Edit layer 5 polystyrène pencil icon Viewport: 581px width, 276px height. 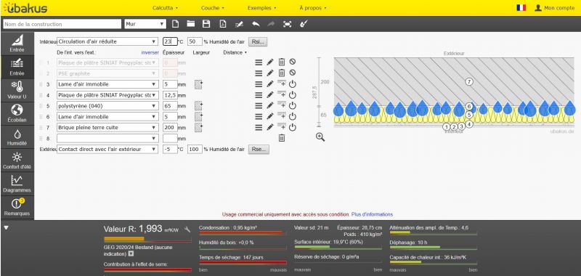tap(270, 105)
